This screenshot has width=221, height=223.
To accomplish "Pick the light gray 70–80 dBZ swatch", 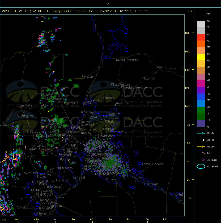I will click(x=201, y=24).
